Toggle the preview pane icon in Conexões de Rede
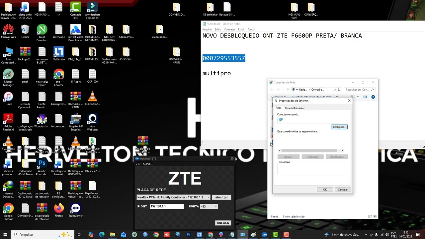The image size is (425, 239). point(365,97)
